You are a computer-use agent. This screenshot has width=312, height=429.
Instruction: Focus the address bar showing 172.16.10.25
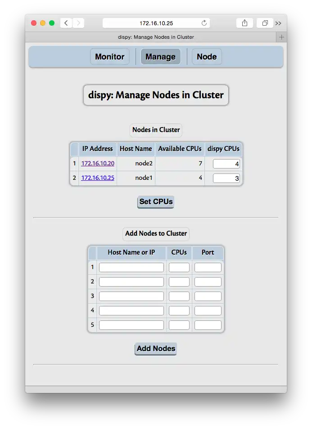click(156, 23)
